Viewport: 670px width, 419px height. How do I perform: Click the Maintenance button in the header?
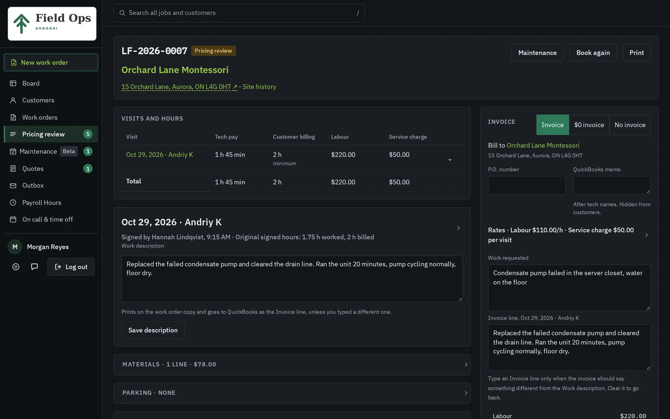537,53
